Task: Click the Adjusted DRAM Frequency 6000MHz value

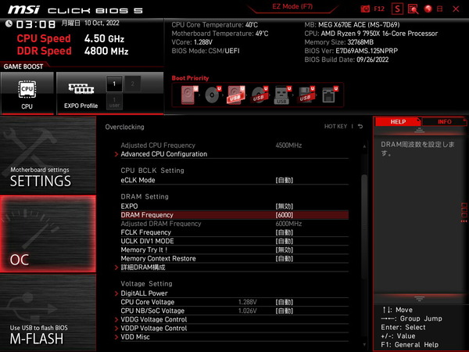Action: tap(288, 224)
